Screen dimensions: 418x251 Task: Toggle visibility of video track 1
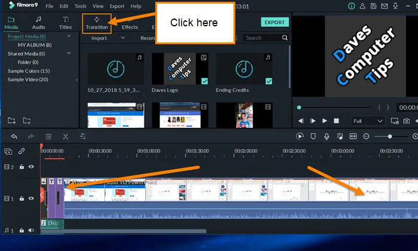click(x=31, y=198)
